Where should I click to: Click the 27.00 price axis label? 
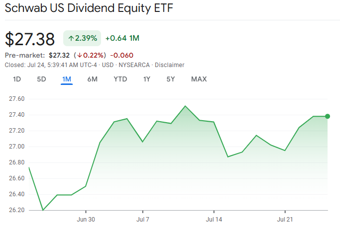pos(17,147)
